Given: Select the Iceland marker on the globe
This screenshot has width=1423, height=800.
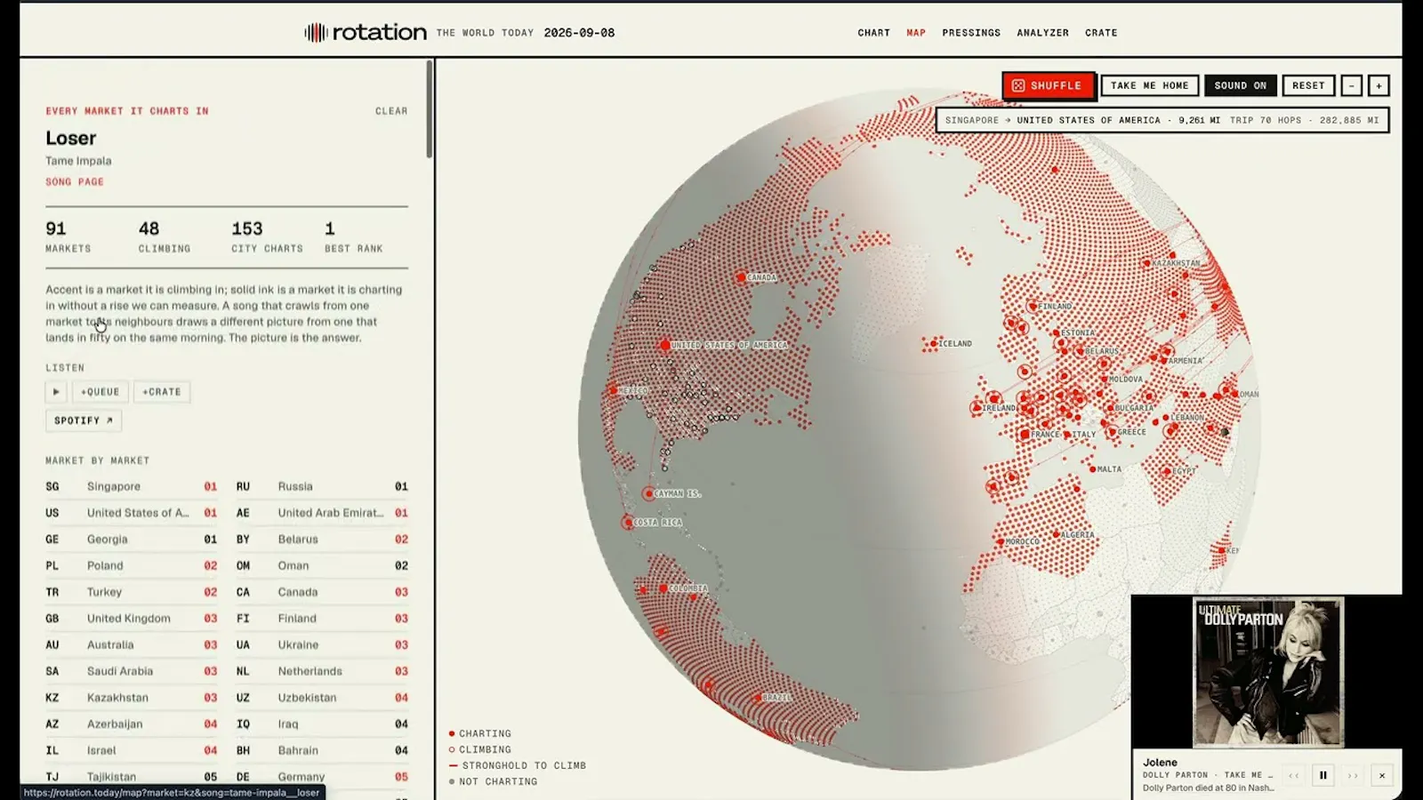Looking at the screenshot, I should [933, 343].
